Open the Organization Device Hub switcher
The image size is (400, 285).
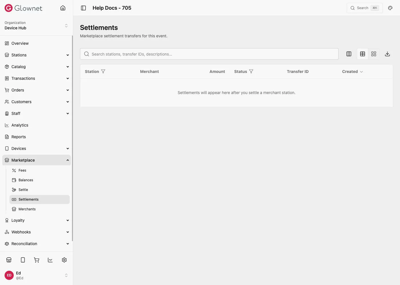[x=37, y=25]
